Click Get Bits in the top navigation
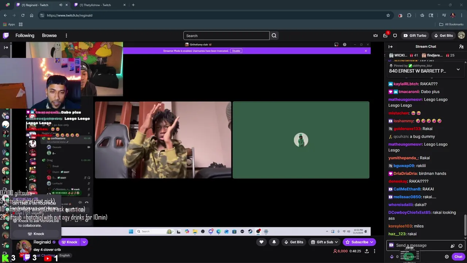Image resolution: width=467 pixels, height=263 pixels. pyautogui.click(x=443, y=35)
